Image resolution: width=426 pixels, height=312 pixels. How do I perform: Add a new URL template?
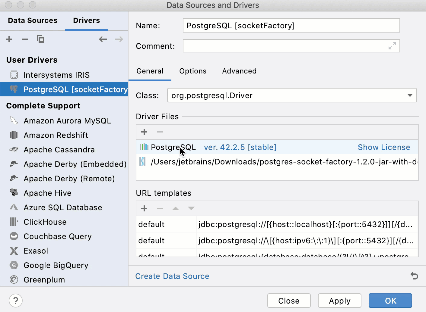point(144,208)
